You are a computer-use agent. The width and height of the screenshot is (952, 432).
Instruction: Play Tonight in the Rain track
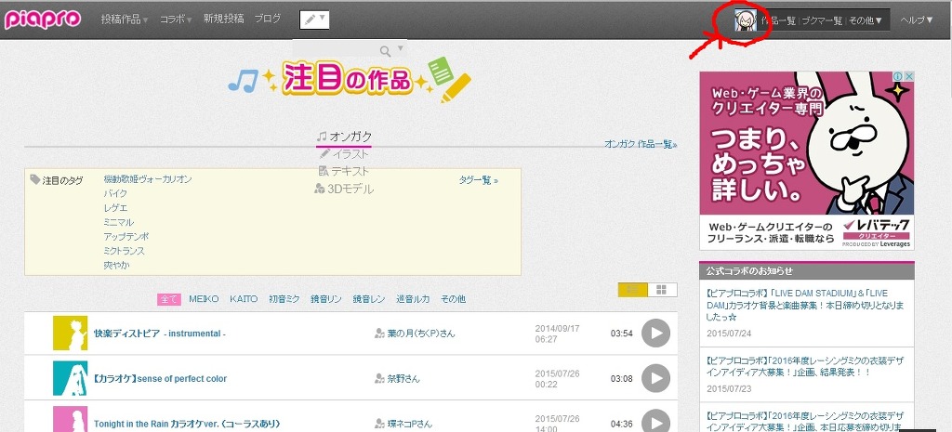tap(655, 421)
